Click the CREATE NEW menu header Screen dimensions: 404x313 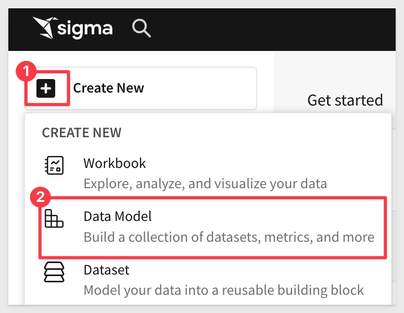[x=81, y=133]
